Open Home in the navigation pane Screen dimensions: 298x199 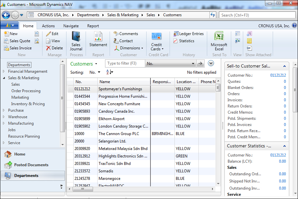point(33,154)
